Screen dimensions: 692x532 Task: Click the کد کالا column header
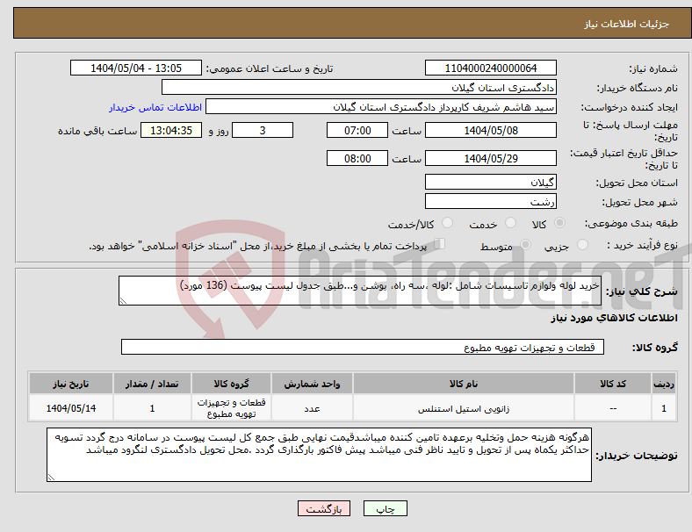click(x=613, y=384)
